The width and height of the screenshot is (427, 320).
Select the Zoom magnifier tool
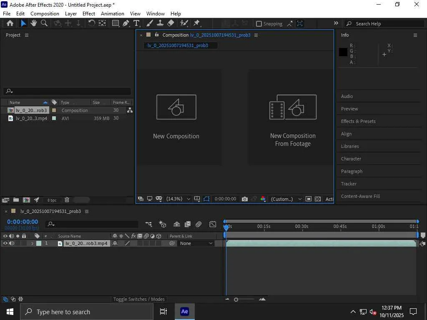44,23
